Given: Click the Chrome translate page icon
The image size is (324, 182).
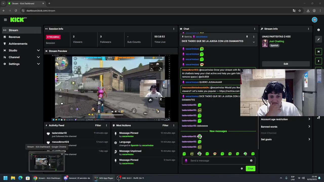Looking at the screenshot, I should tap(294, 11).
